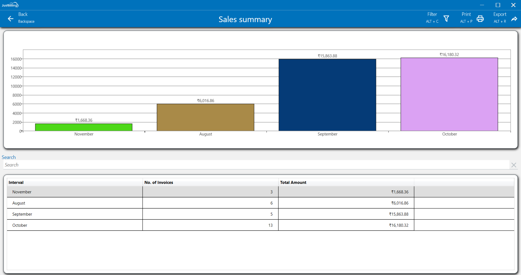Screen dimensions: 521x275
Task: Sort by Interval column header
Action: coord(16,183)
